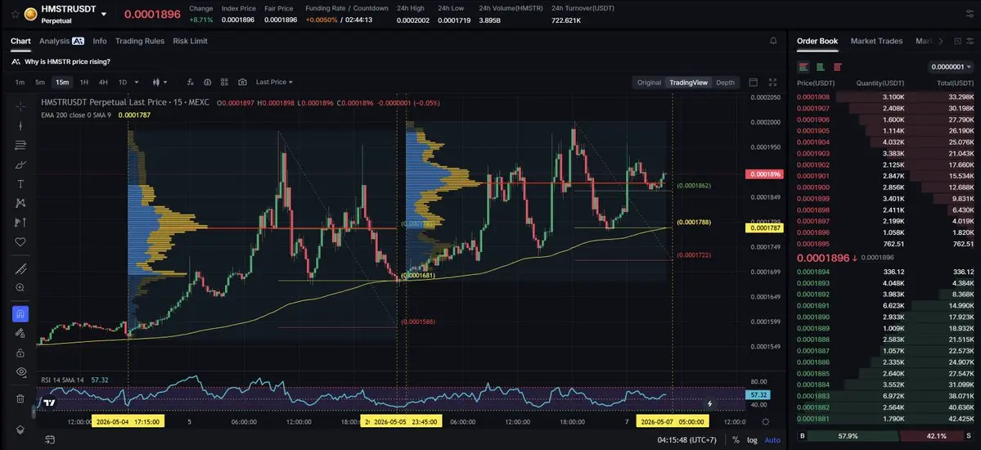Open the patterns drawing tool

point(20,203)
